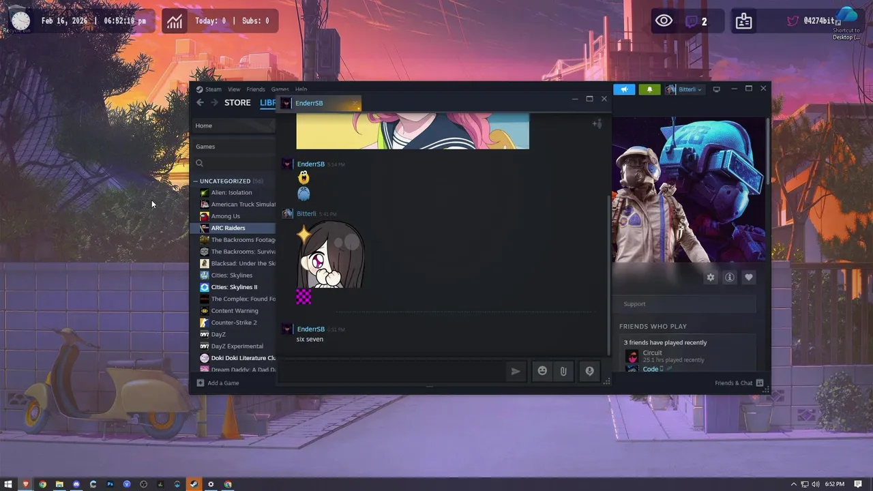
Task: Select Alien: Isolation in library
Action: 233,193
